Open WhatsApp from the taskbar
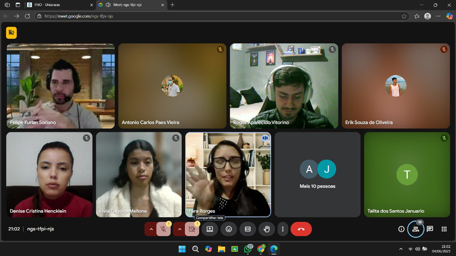 point(248,249)
